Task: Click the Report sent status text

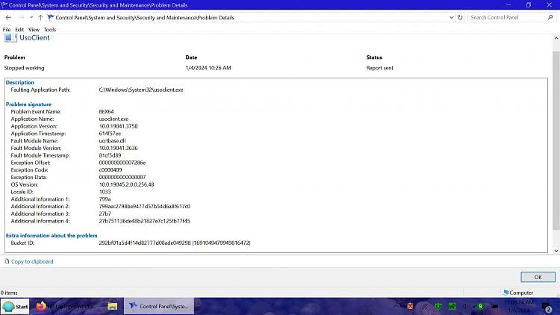Action: pyautogui.click(x=379, y=68)
